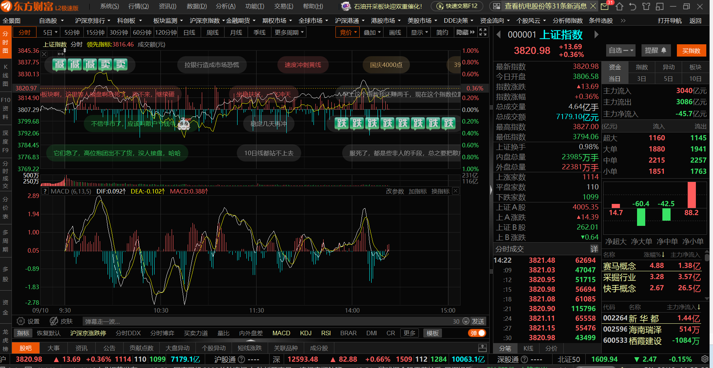Open the mail inbox with 31 badge
Screen dimensions: 713x368
[x=605, y=6]
